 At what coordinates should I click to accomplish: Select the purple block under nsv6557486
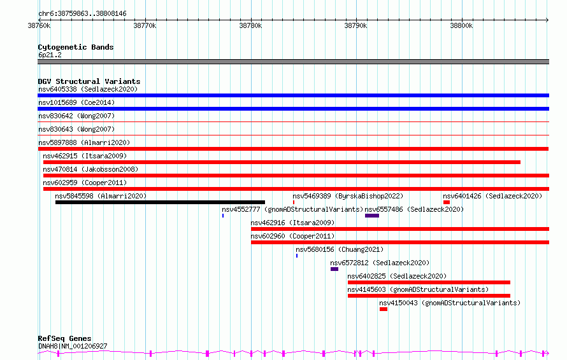coord(372,216)
